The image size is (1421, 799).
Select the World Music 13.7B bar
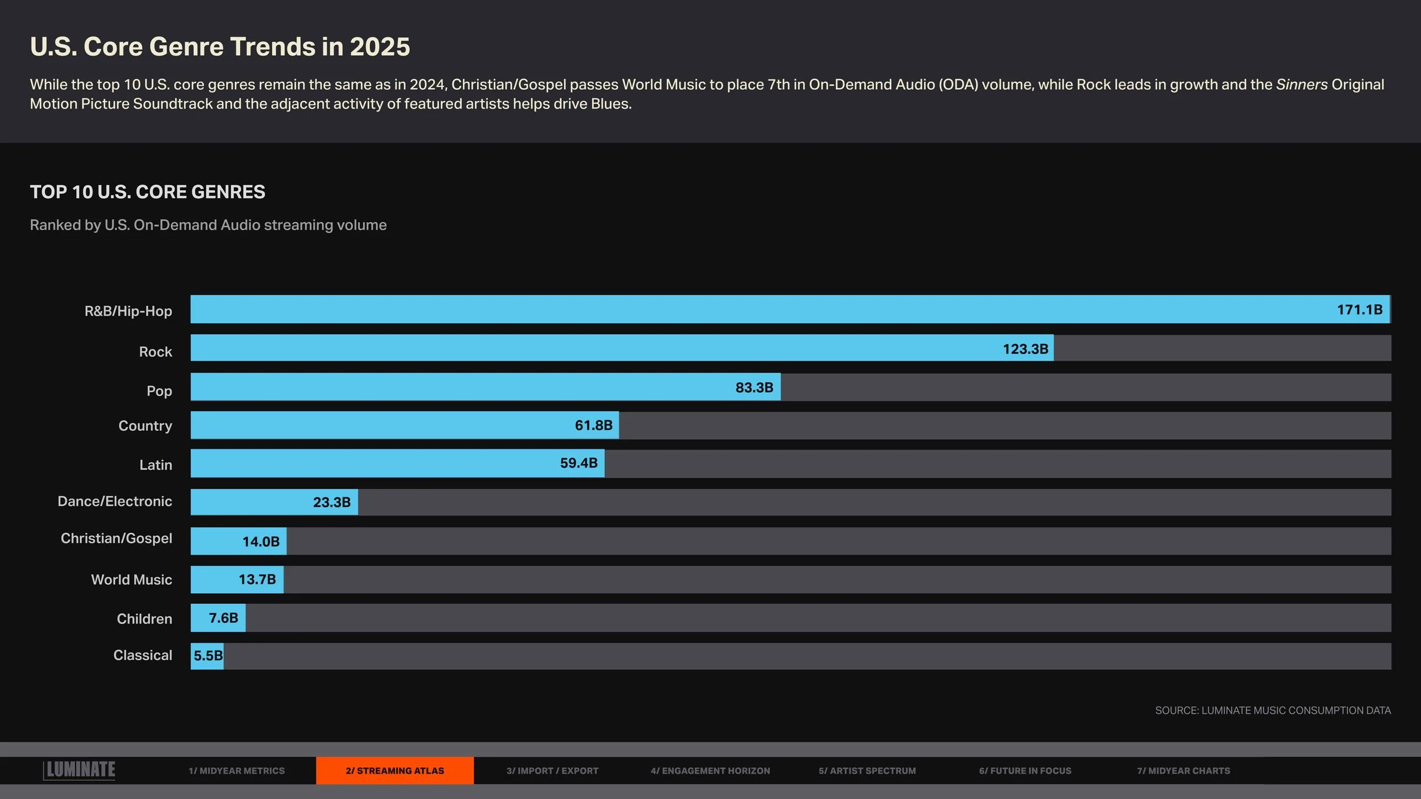tap(236, 579)
